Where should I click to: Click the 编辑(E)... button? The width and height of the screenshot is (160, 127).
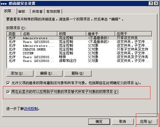(x=49, y=73)
